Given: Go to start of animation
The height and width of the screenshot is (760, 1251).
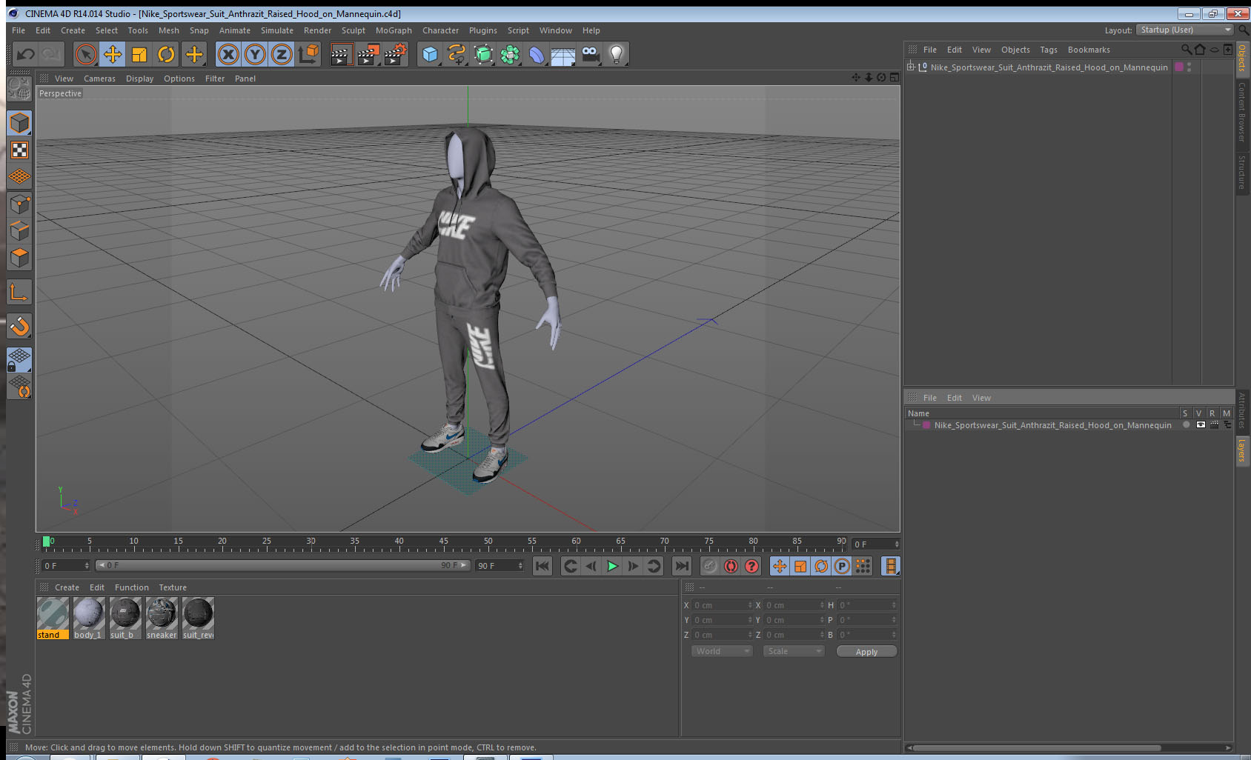Looking at the screenshot, I should (542, 566).
